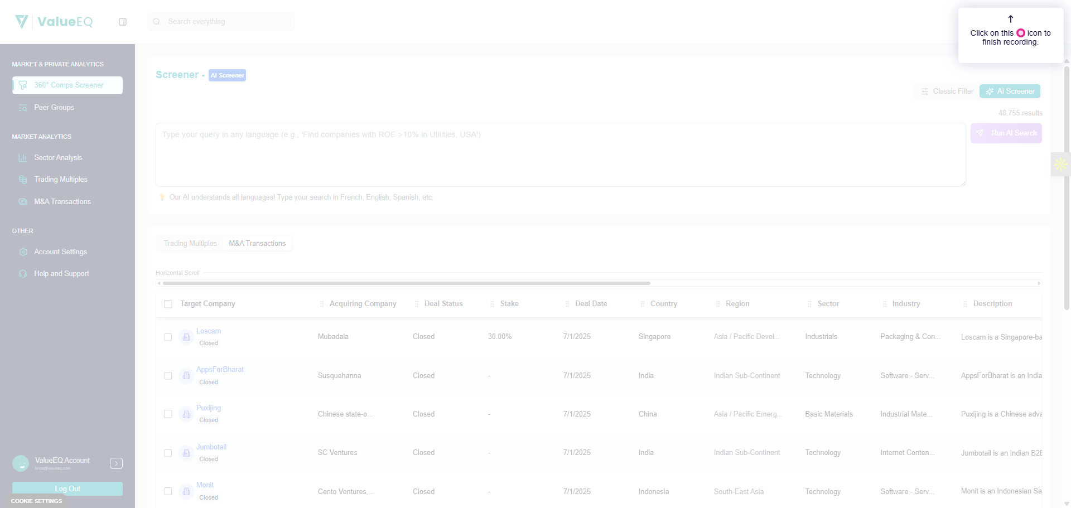Open Cookie Settings

pos(37,501)
